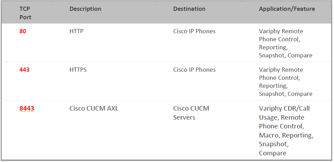The image size is (334, 162).
Task: Click Macro, Reporting text in 8443 row
Action: coord(286,135)
